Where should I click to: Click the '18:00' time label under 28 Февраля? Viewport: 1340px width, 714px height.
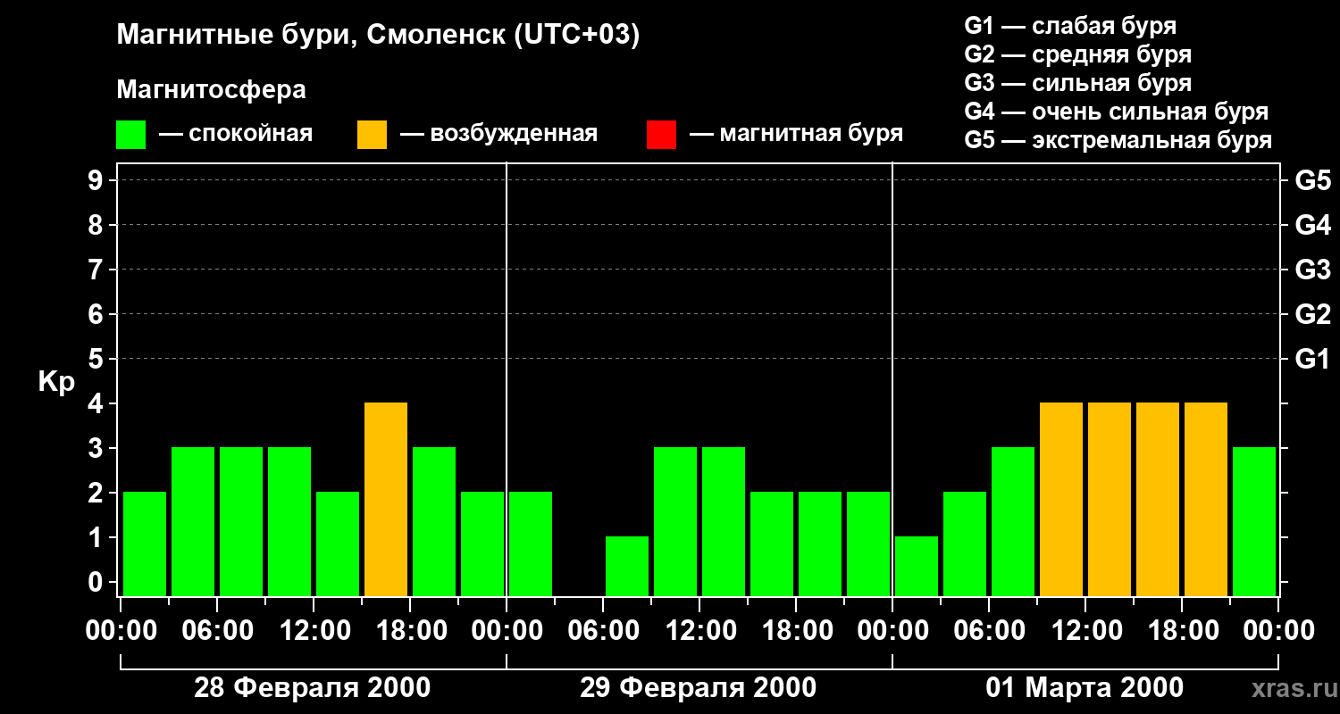tap(410, 631)
